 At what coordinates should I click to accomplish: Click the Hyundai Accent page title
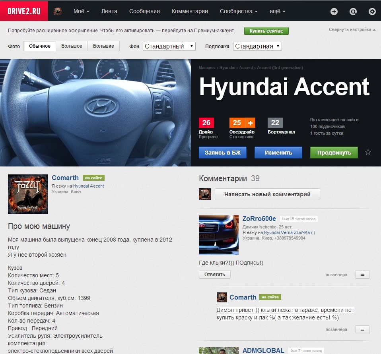coord(284,87)
